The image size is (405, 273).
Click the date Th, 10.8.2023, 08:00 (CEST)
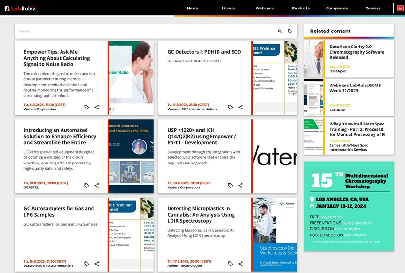tap(46, 183)
